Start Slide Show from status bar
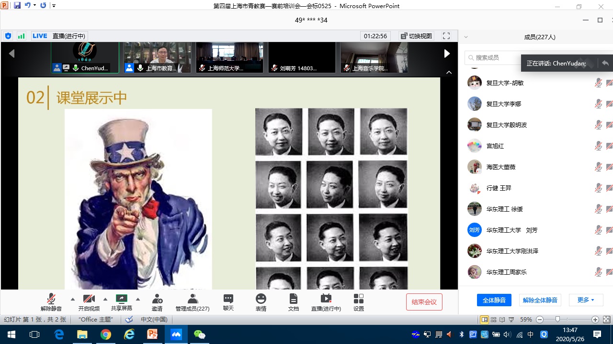 [x=511, y=320]
